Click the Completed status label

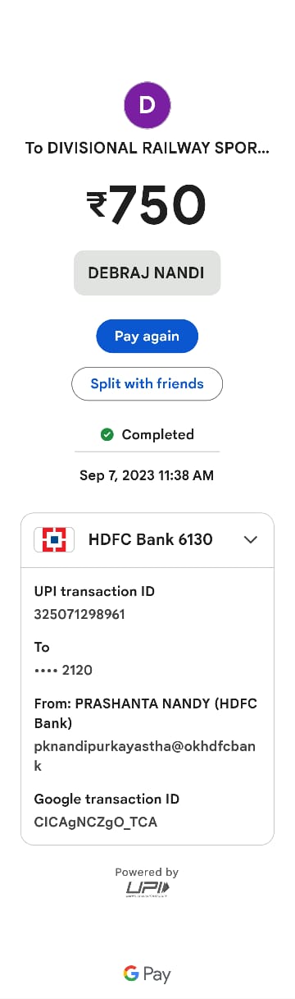tap(158, 435)
